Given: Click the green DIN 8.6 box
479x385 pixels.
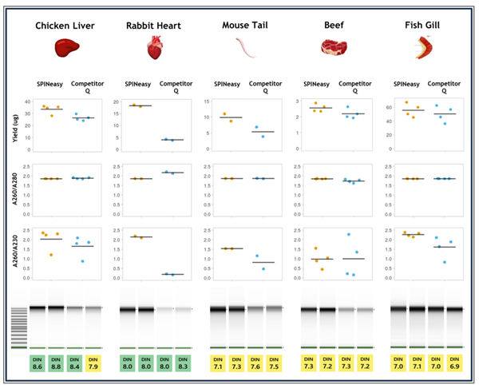Looking at the screenshot, I should click(38, 364).
